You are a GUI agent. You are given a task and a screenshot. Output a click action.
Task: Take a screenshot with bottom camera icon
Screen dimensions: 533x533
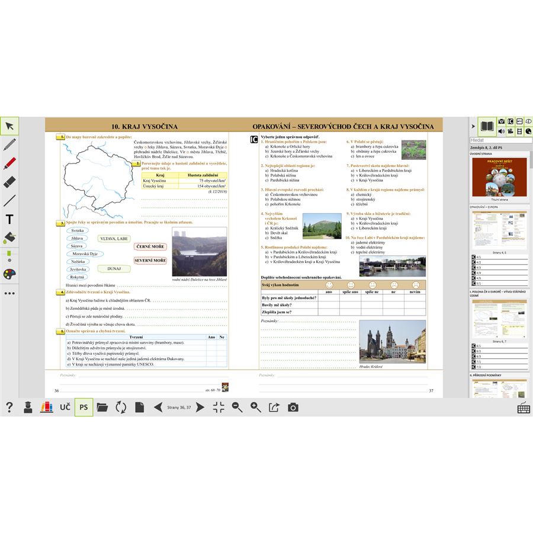pos(293,407)
